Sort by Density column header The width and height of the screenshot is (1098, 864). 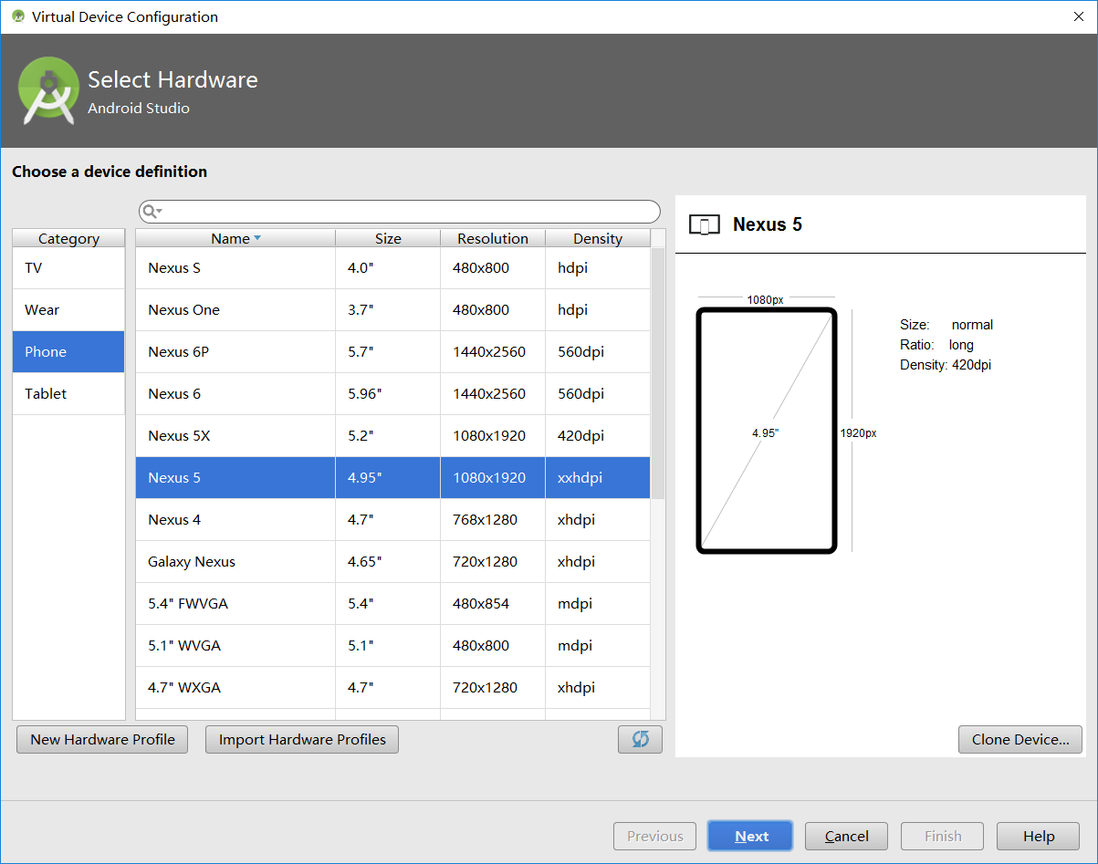click(x=598, y=238)
